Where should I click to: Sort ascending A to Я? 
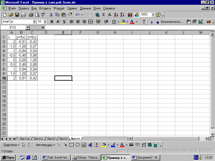click(116, 15)
